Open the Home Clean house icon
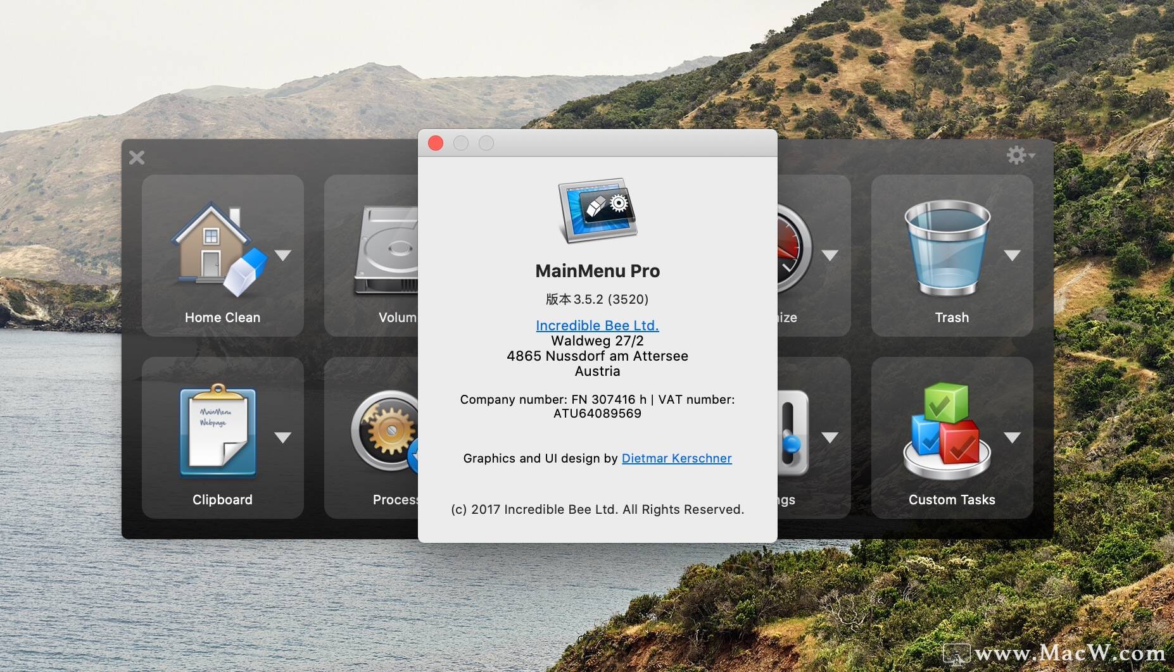The image size is (1174, 672). 218,249
